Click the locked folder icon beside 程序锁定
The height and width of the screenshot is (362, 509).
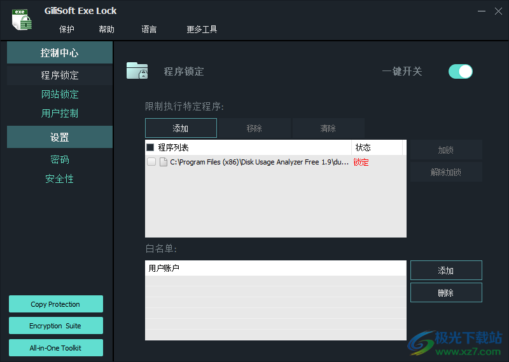137,70
